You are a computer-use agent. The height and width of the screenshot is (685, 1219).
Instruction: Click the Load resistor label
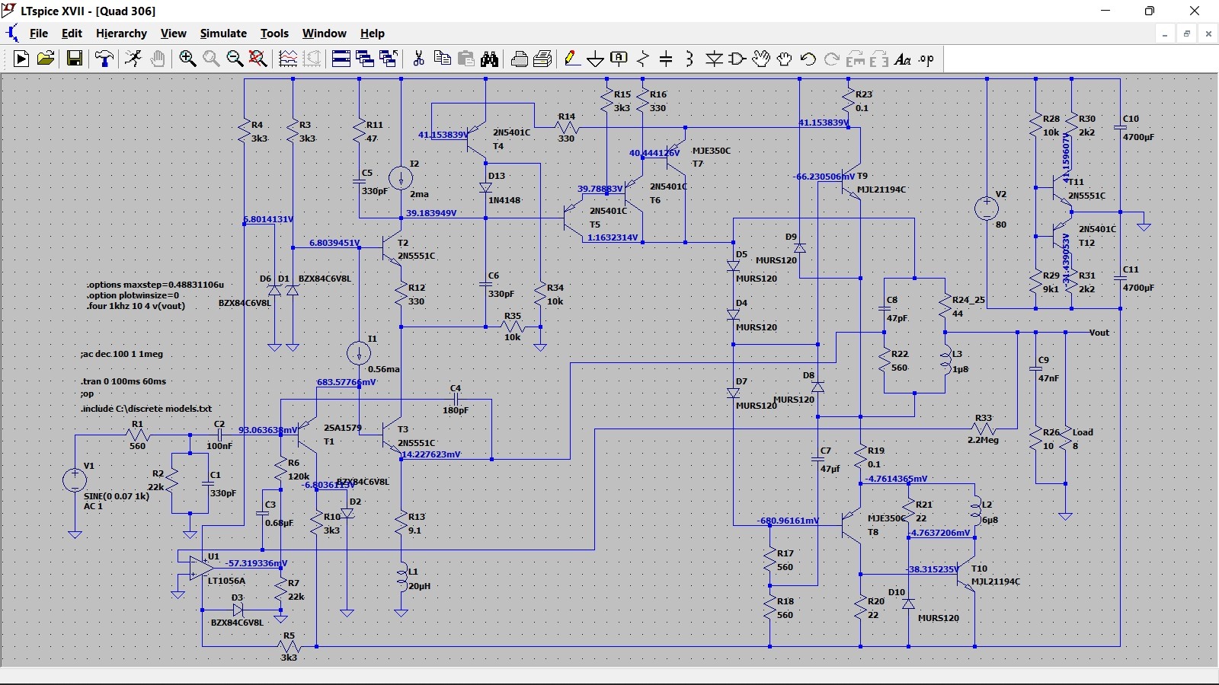1083,432
